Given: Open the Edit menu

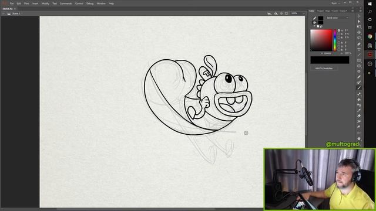Looking at the screenshot, I should (x=19, y=4).
